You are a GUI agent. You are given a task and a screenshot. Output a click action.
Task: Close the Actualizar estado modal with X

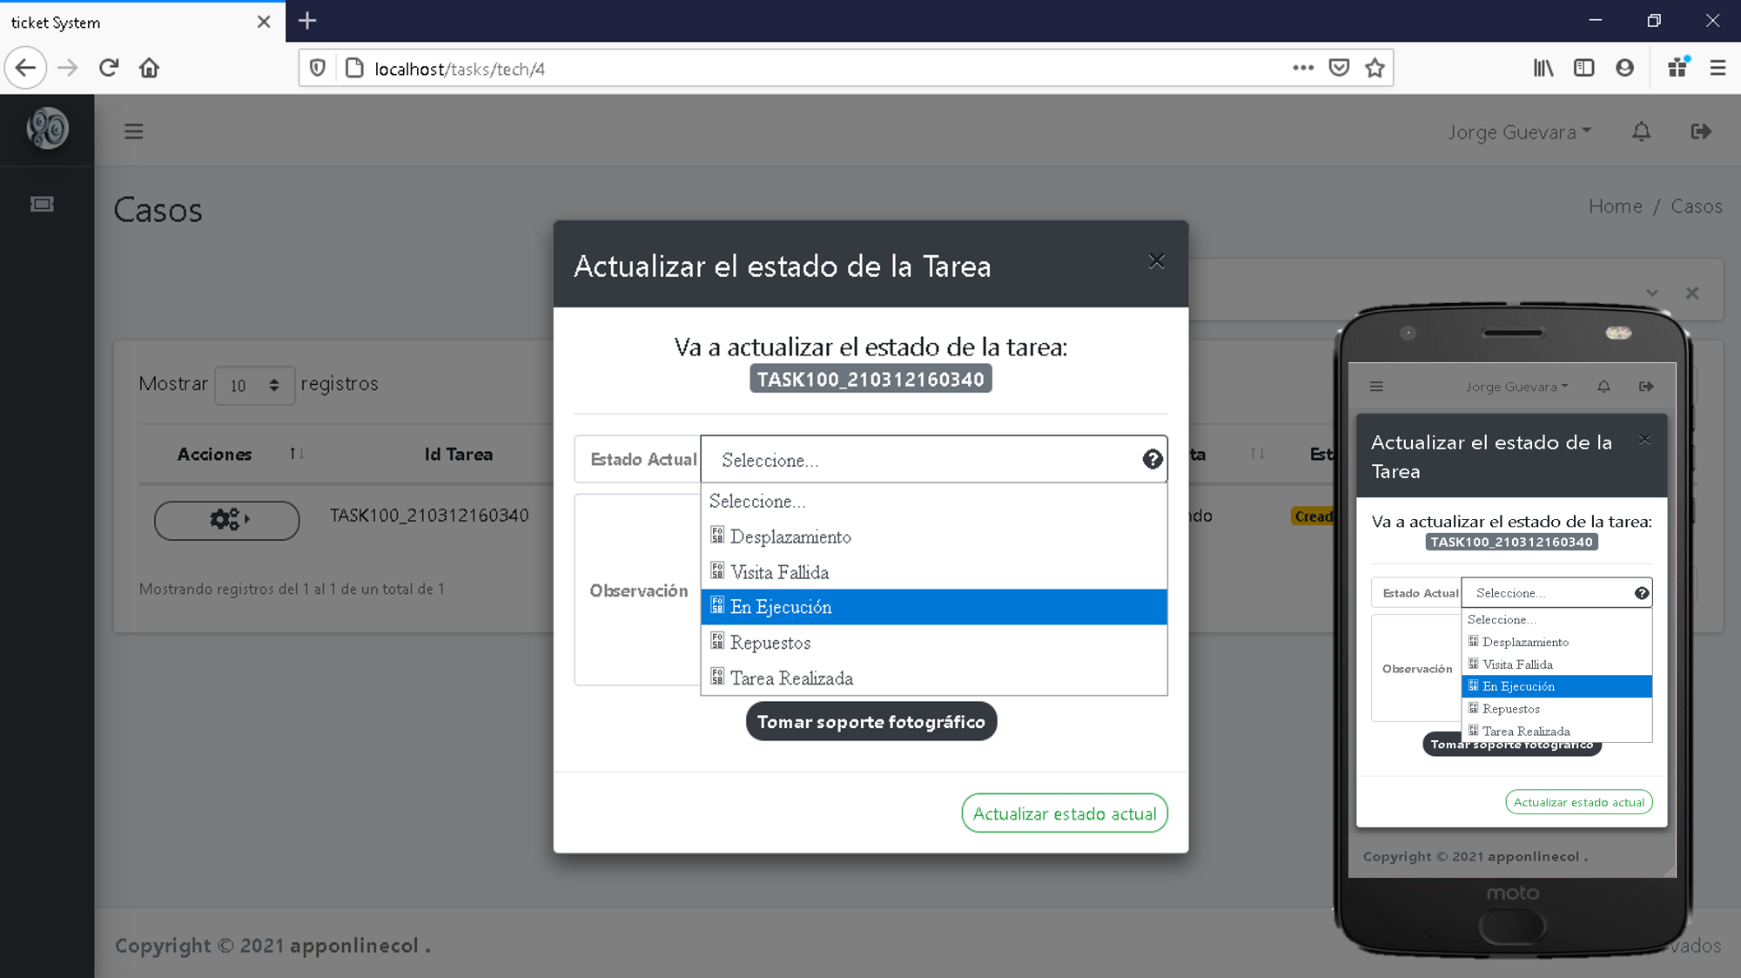1156,261
